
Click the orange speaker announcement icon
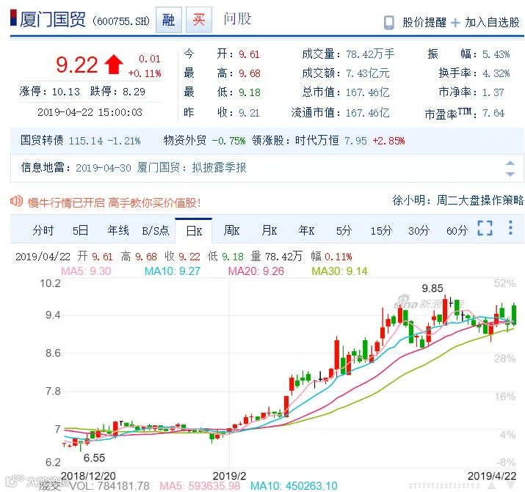pos(16,202)
